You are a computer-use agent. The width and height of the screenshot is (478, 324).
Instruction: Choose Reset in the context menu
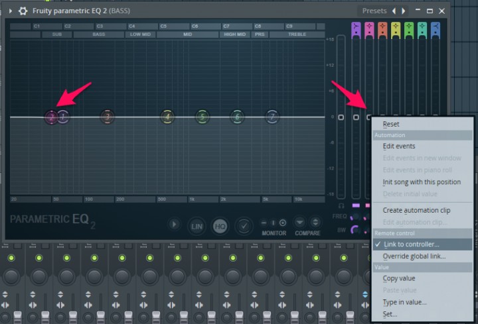point(422,124)
